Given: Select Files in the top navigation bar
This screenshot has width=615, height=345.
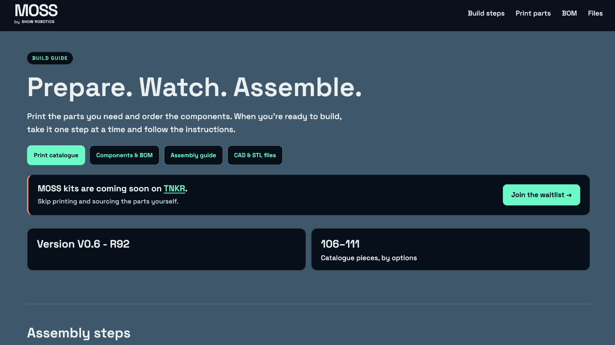Looking at the screenshot, I should pyautogui.click(x=595, y=13).
